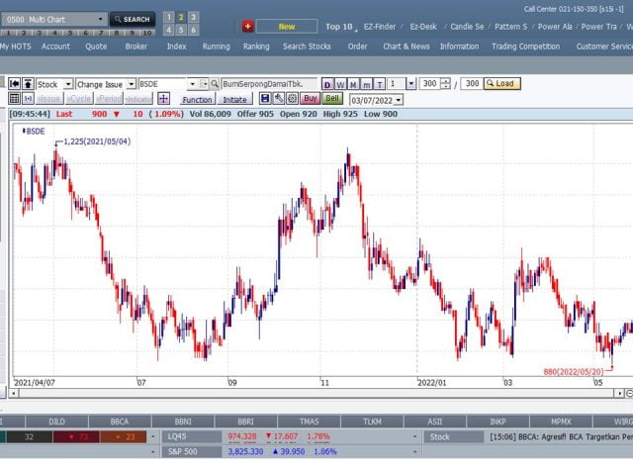This screenshot has height=475, width=633.
Task: Click the gear icon next to Buy
Action: [292, 99]
